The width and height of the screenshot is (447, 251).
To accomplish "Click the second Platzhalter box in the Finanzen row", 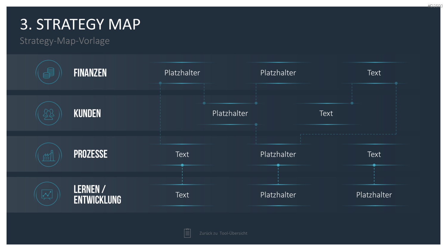I will click(x=278, y=73).
